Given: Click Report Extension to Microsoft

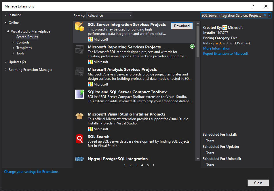Looking at the screenshot, I should (x=226, y=53).
